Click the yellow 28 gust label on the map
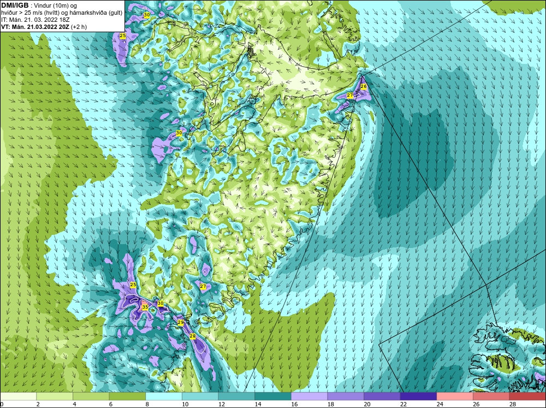Image resolution: width=546 pixels, height=408 pixels. 193,336
